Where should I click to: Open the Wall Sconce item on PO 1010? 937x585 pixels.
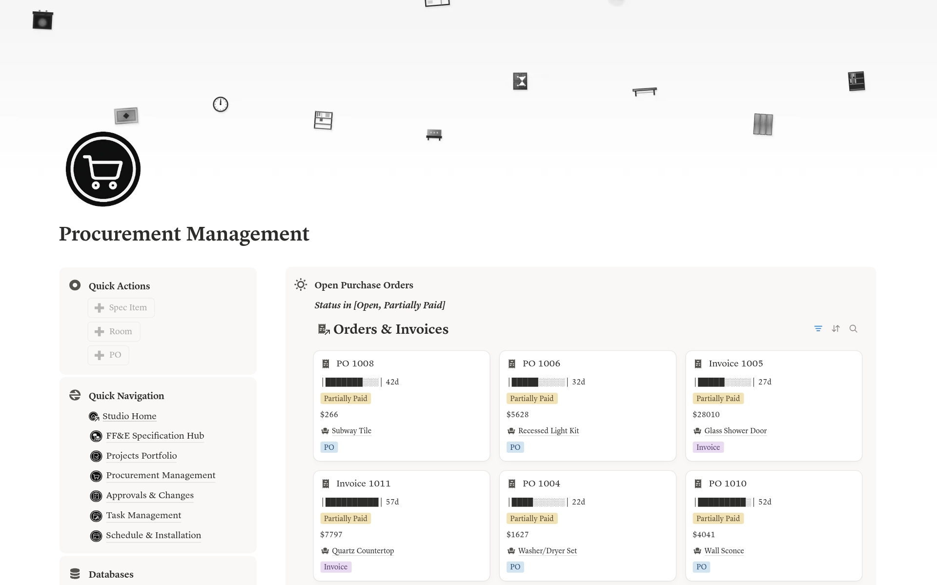(x=724, y=550)
